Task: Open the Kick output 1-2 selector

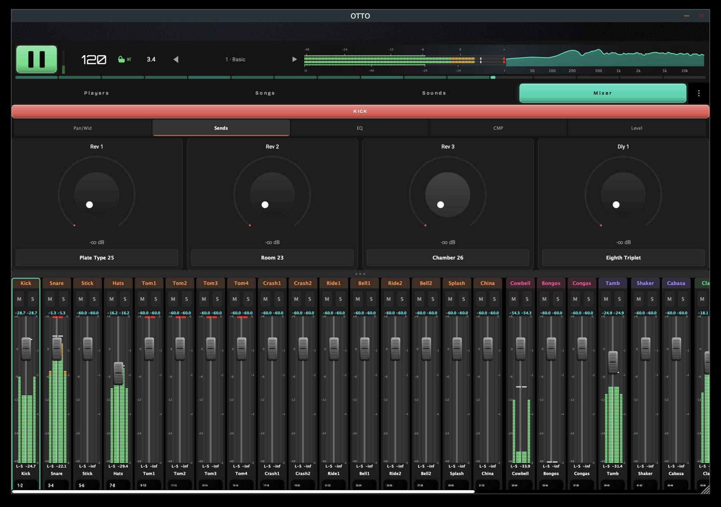Action: pyautogui.click(x=26, y=485)
